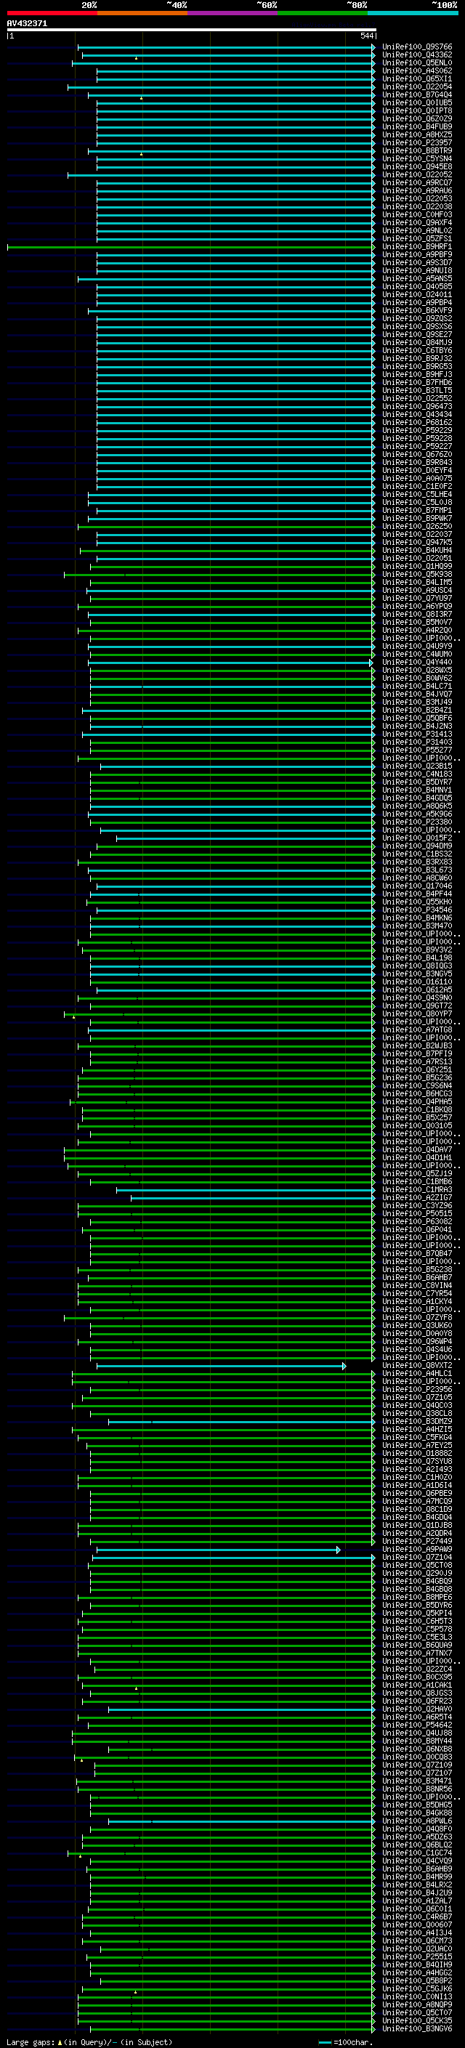Viewport: 465px width, 2048px height.
Task: Click the UniRef100_Q96473 label
Action: tap(417, 407)
